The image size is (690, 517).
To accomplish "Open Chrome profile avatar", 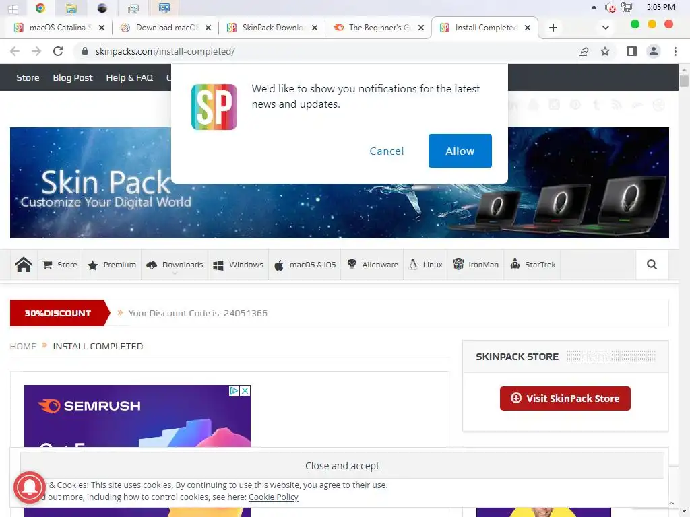I will tap(654, 51).
